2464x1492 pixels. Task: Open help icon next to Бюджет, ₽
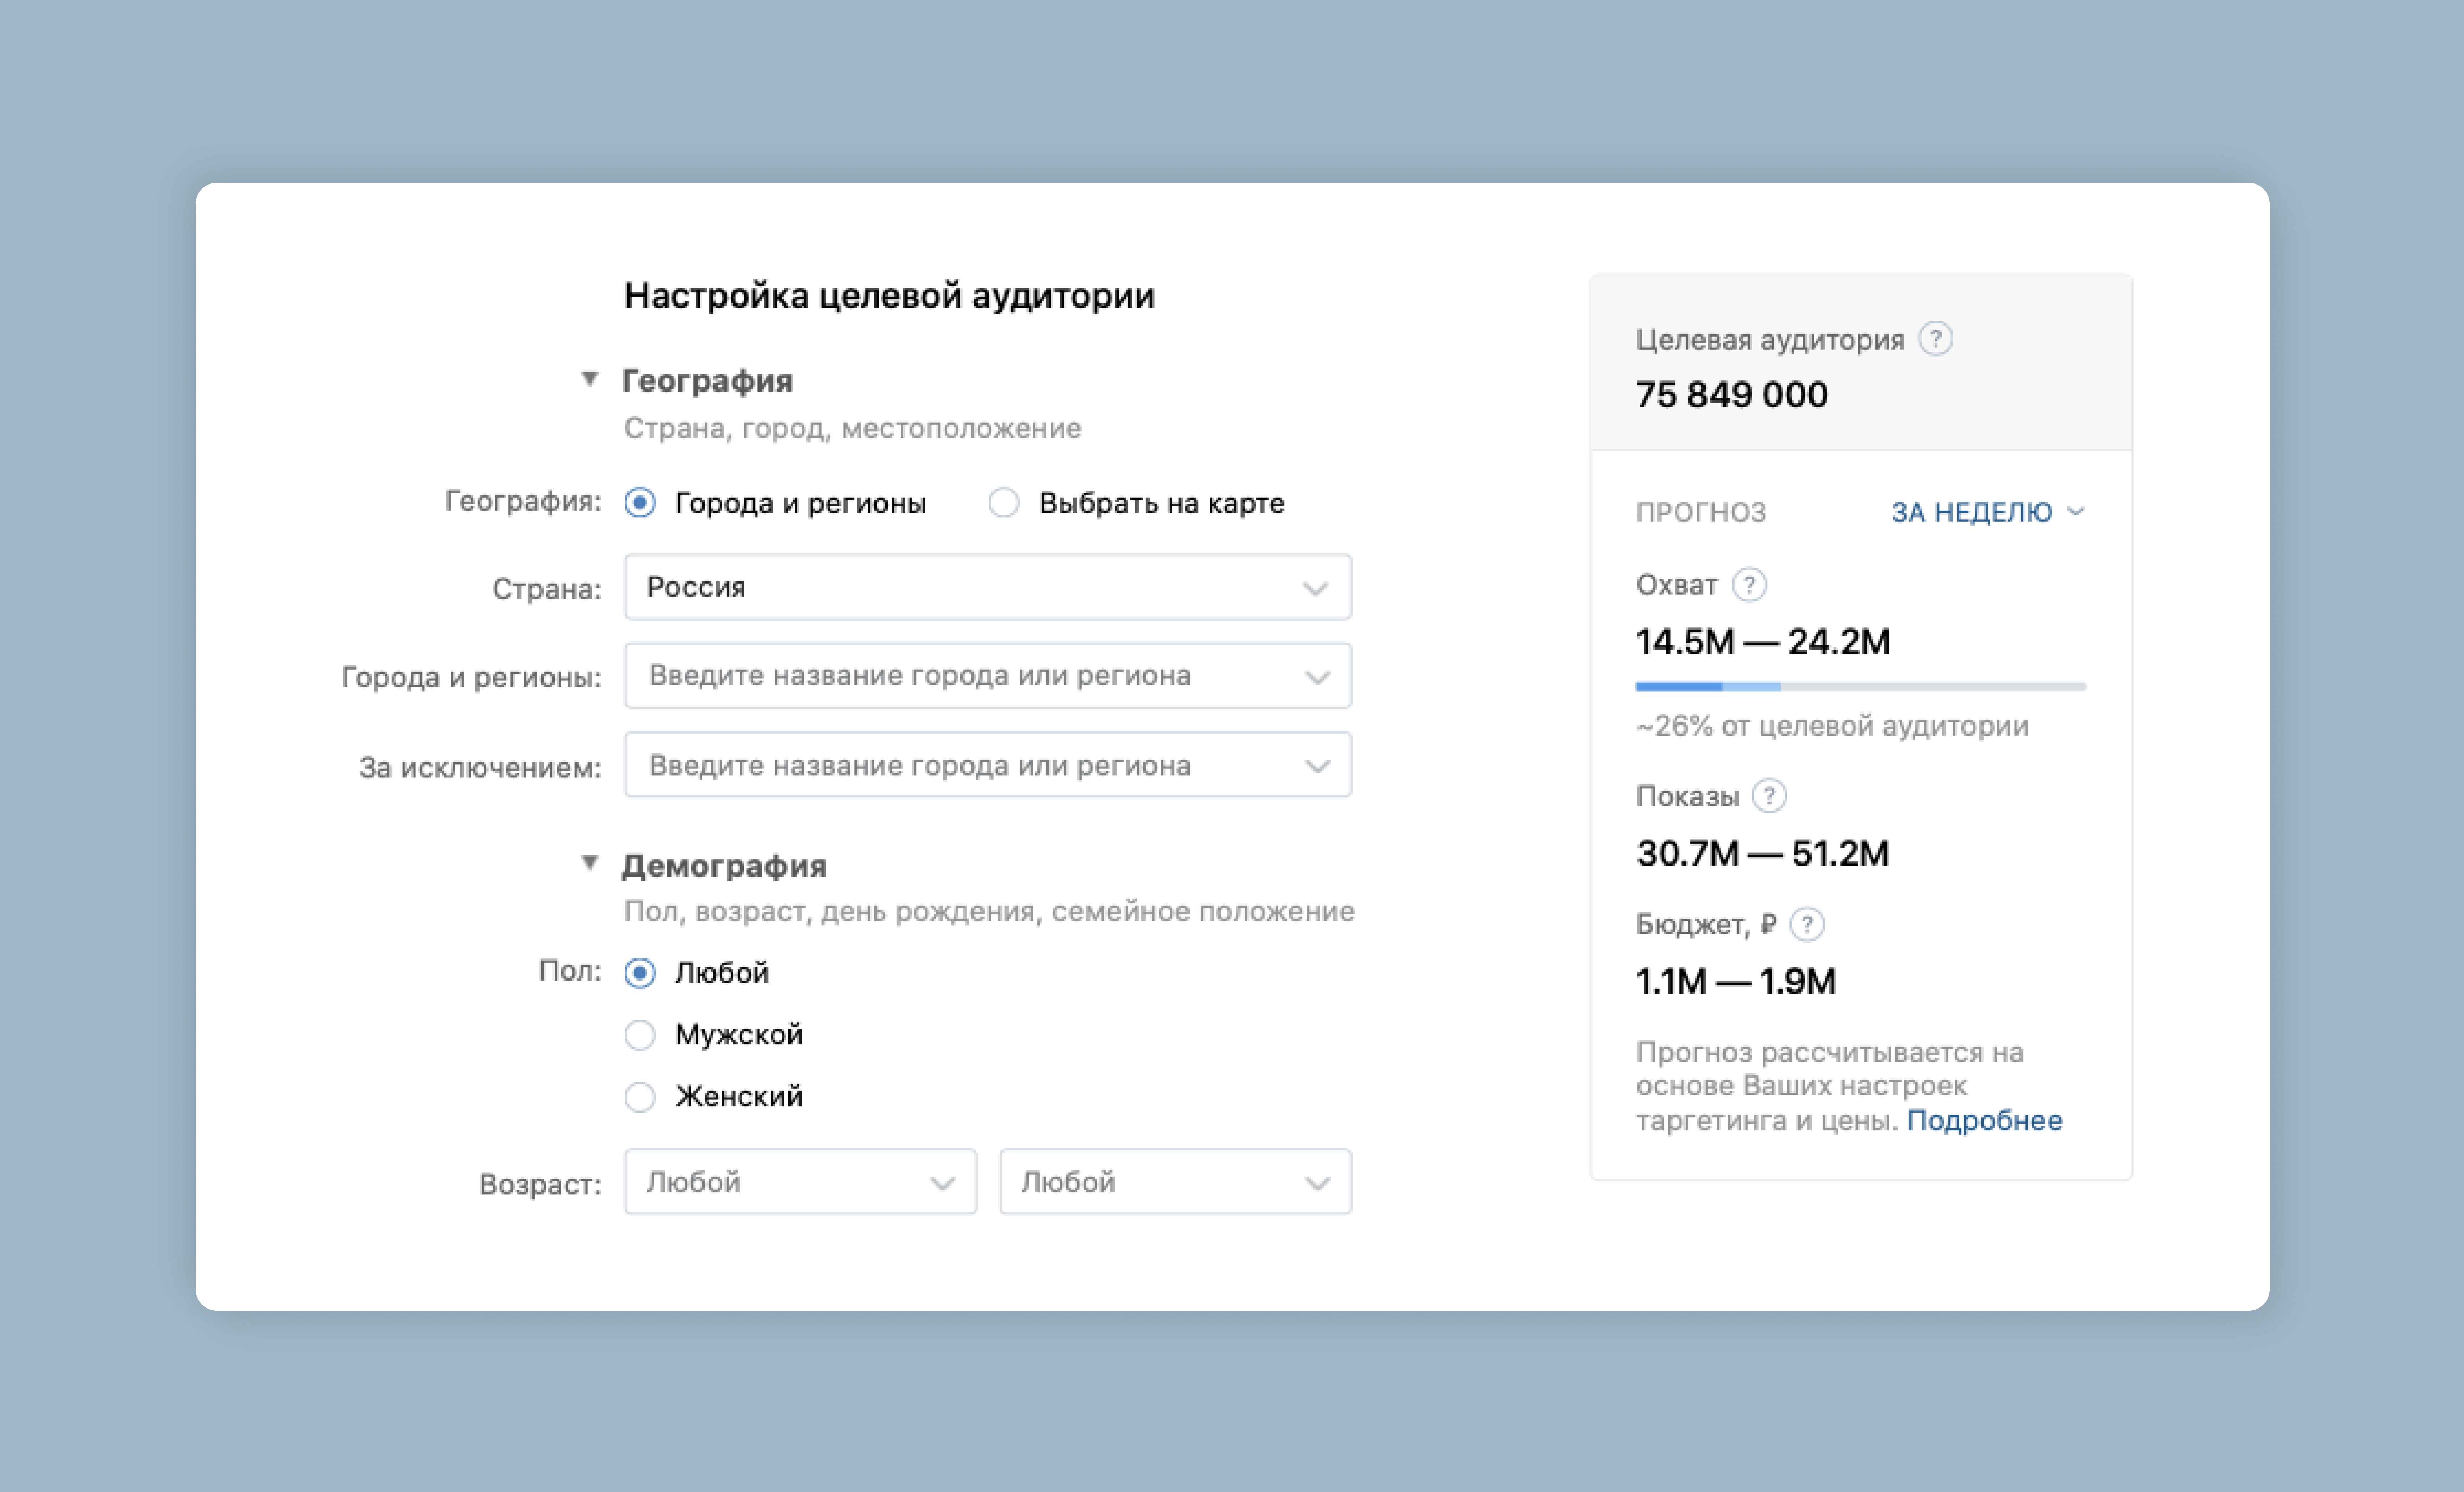pos(1807,924)
